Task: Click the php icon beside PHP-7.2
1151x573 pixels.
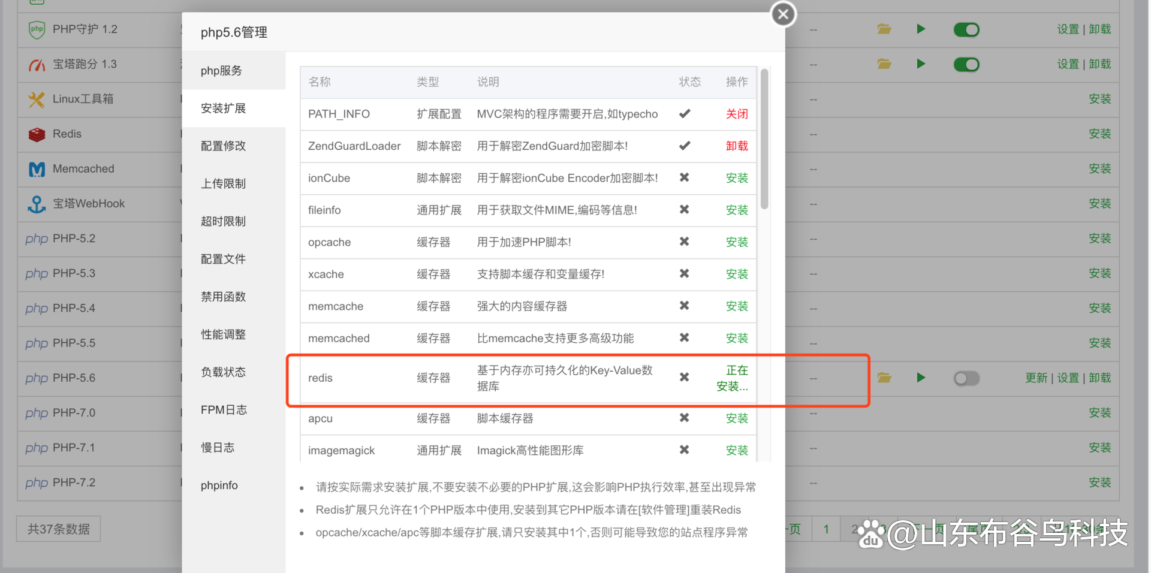Action: pyautogui.click(x=37, y=482)
